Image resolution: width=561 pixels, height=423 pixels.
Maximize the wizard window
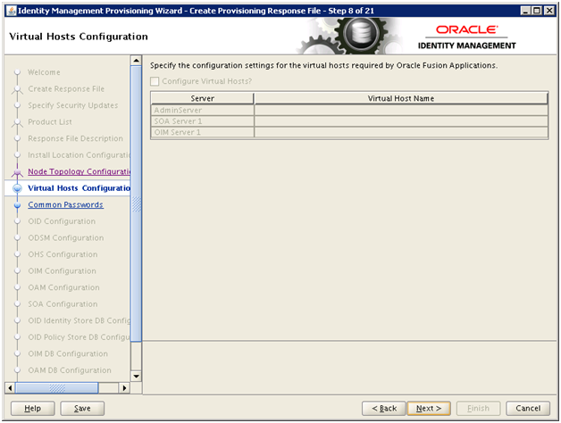[x=537, y=11]
